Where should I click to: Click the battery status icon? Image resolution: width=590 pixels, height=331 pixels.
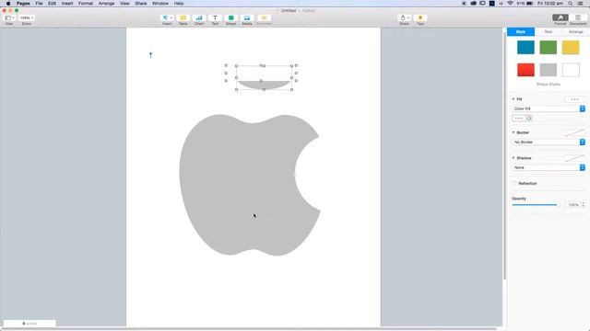(530, 4)
